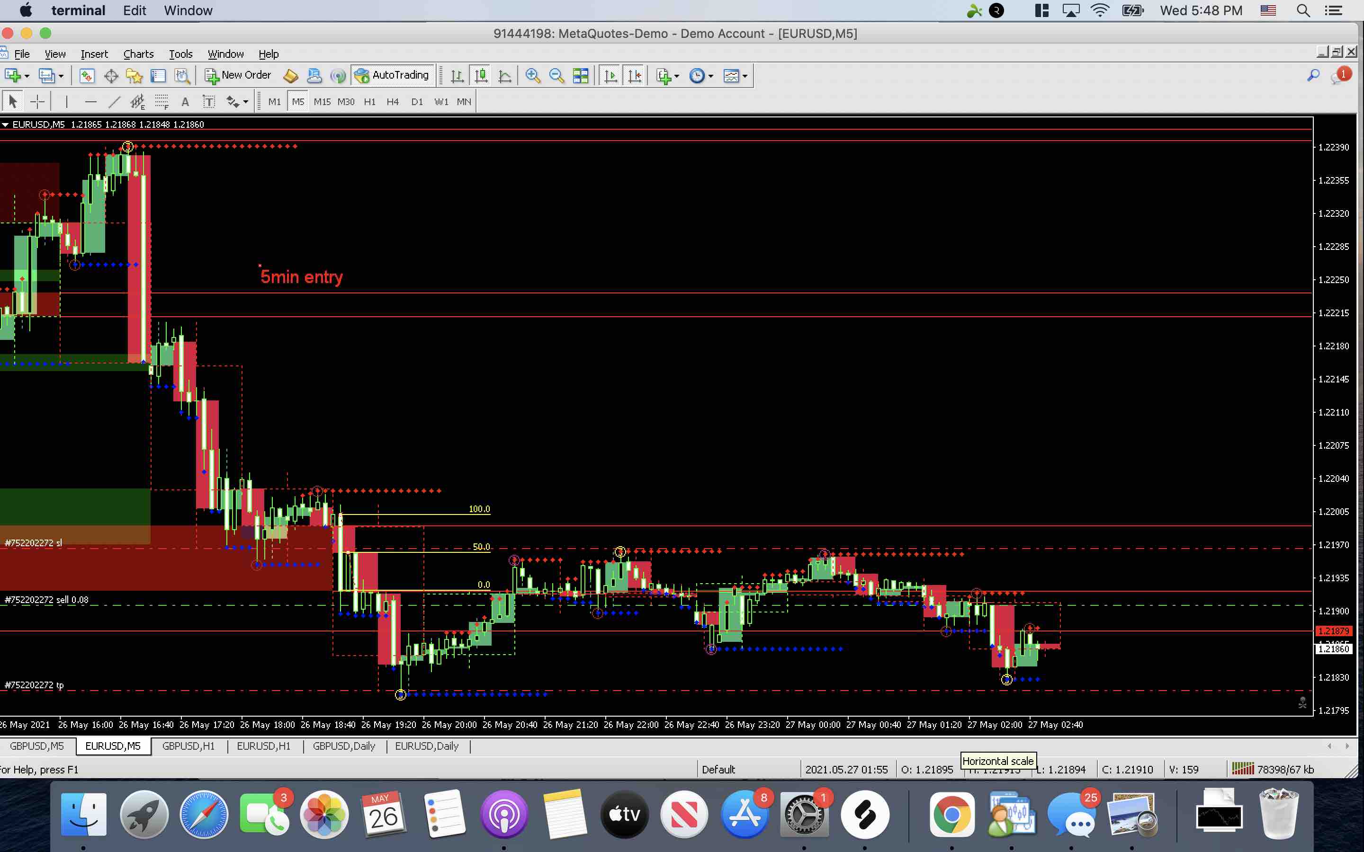This screenshot has height=852, width=1364.
Task: Switch to the M15 timeframe
Action: pos(323,101)
